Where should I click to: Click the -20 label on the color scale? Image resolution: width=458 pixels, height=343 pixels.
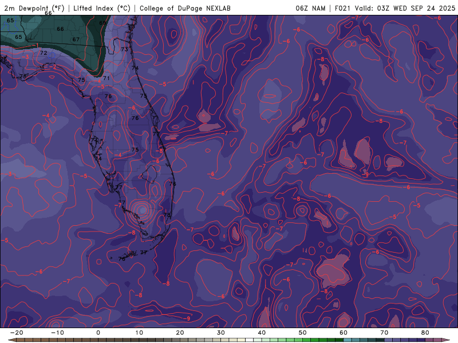click(x=17, y=333)
